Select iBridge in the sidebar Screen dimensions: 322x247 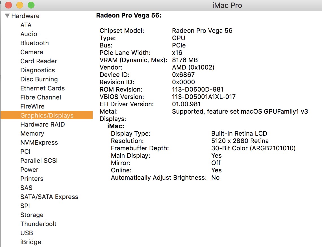pyautogui.click(x=31, y=242)
